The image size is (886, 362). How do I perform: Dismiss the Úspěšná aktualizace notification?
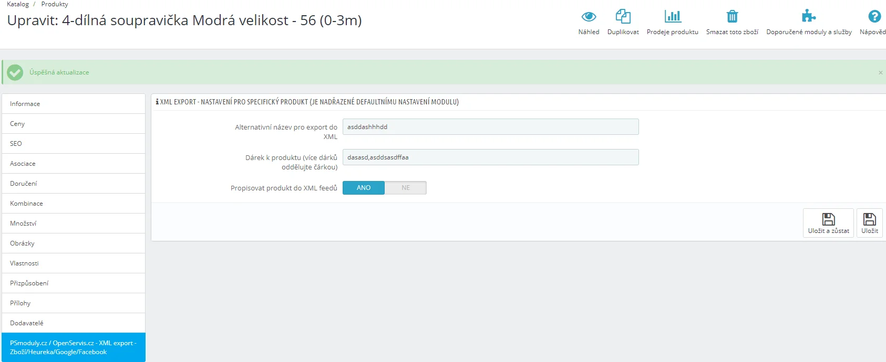pyautogui.click(x=880, y=73)
